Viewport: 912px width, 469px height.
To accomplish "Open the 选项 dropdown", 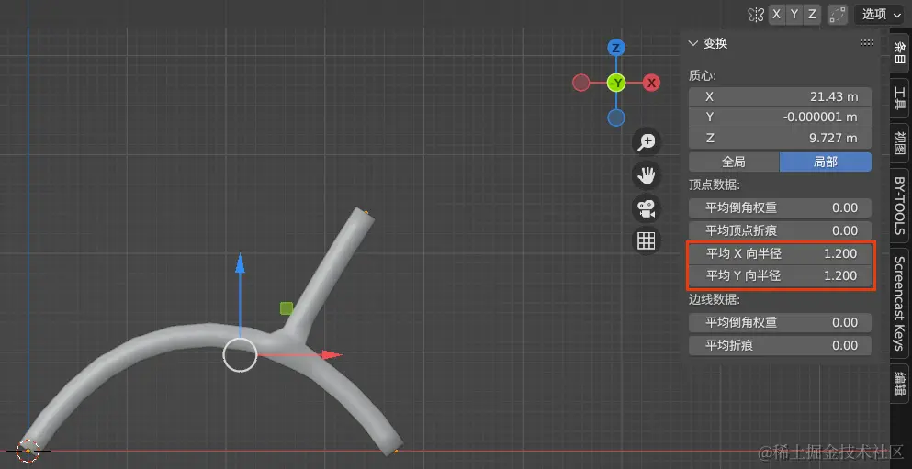I will click(x=882, y=15).
